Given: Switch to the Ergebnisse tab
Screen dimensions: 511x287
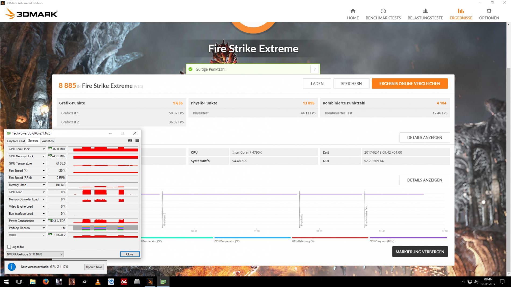Looking at the screenshot, I should (461, 14).
